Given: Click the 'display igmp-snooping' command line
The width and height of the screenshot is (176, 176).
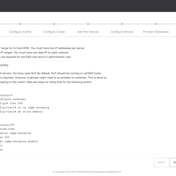Looking at the screenshot, I should [x=15, y=133].
